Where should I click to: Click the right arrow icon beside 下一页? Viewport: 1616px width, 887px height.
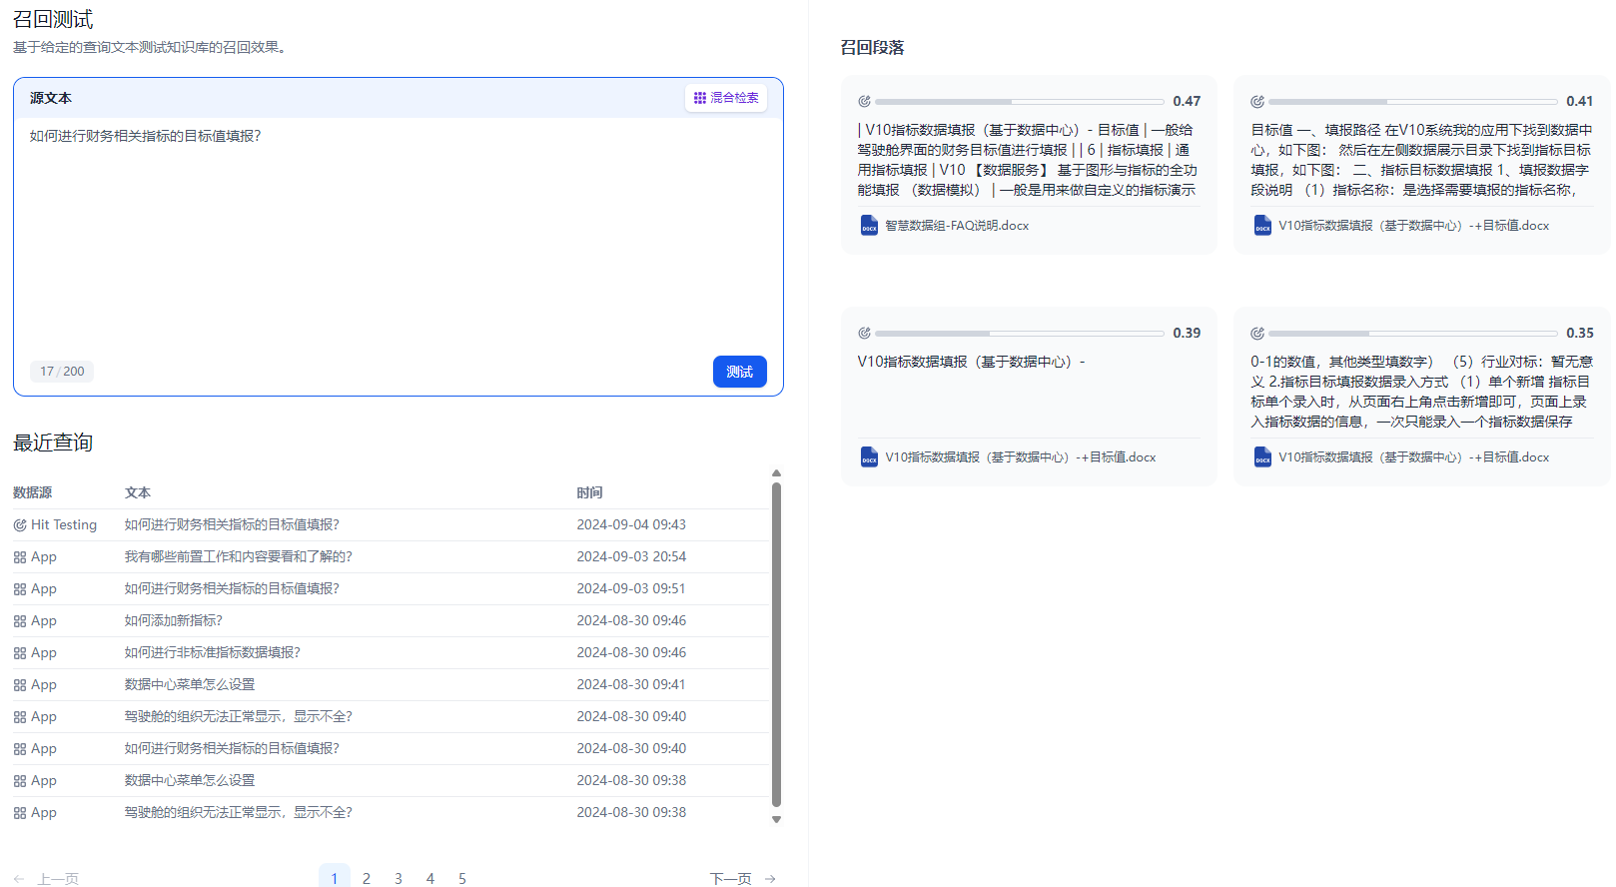[x=770, y=879]
